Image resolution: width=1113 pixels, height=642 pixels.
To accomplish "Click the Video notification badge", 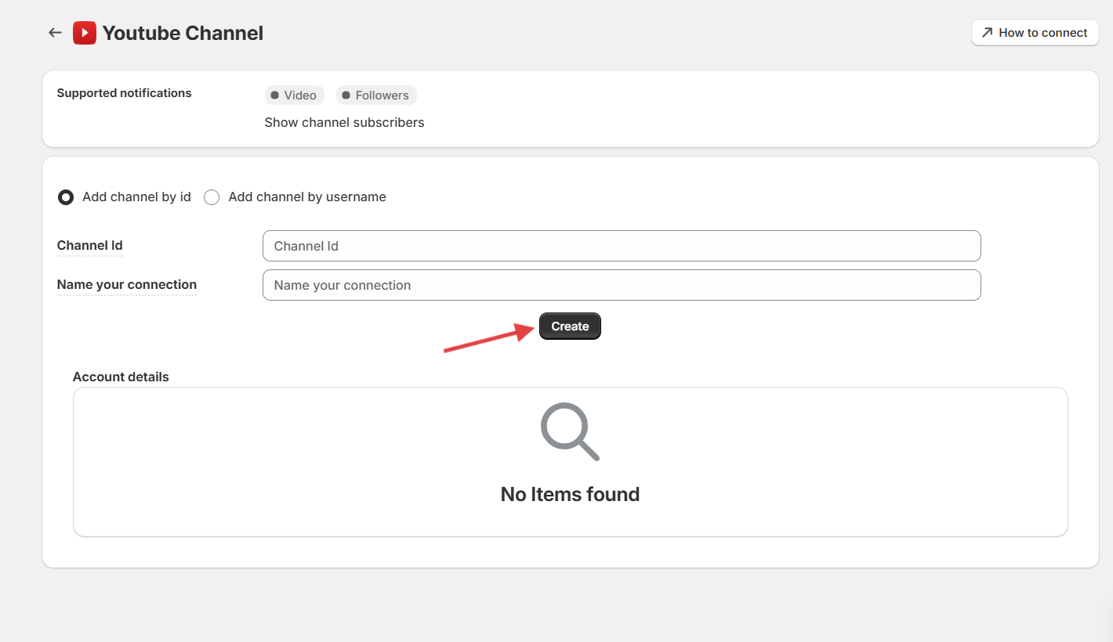I will pyautogui.click(x=294, y=96).
